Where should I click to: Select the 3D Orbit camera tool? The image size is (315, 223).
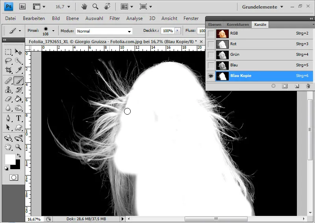click(x=18, y=138)
